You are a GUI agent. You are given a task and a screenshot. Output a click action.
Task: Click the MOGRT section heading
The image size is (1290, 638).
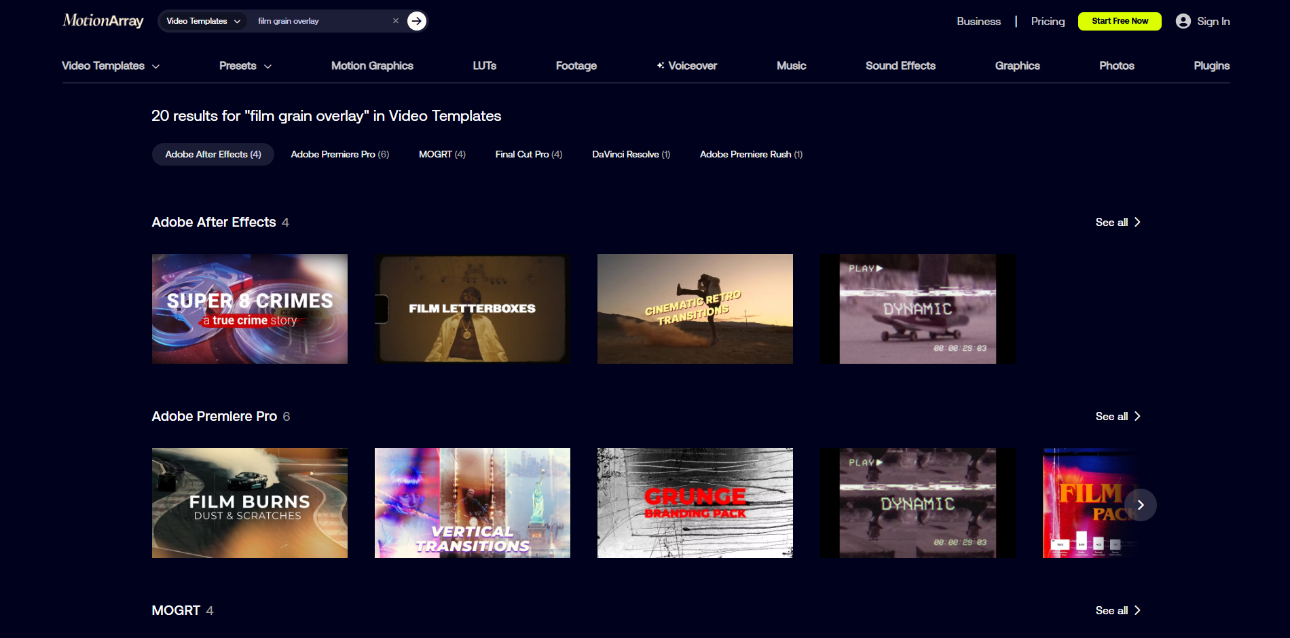coord(176,610)
